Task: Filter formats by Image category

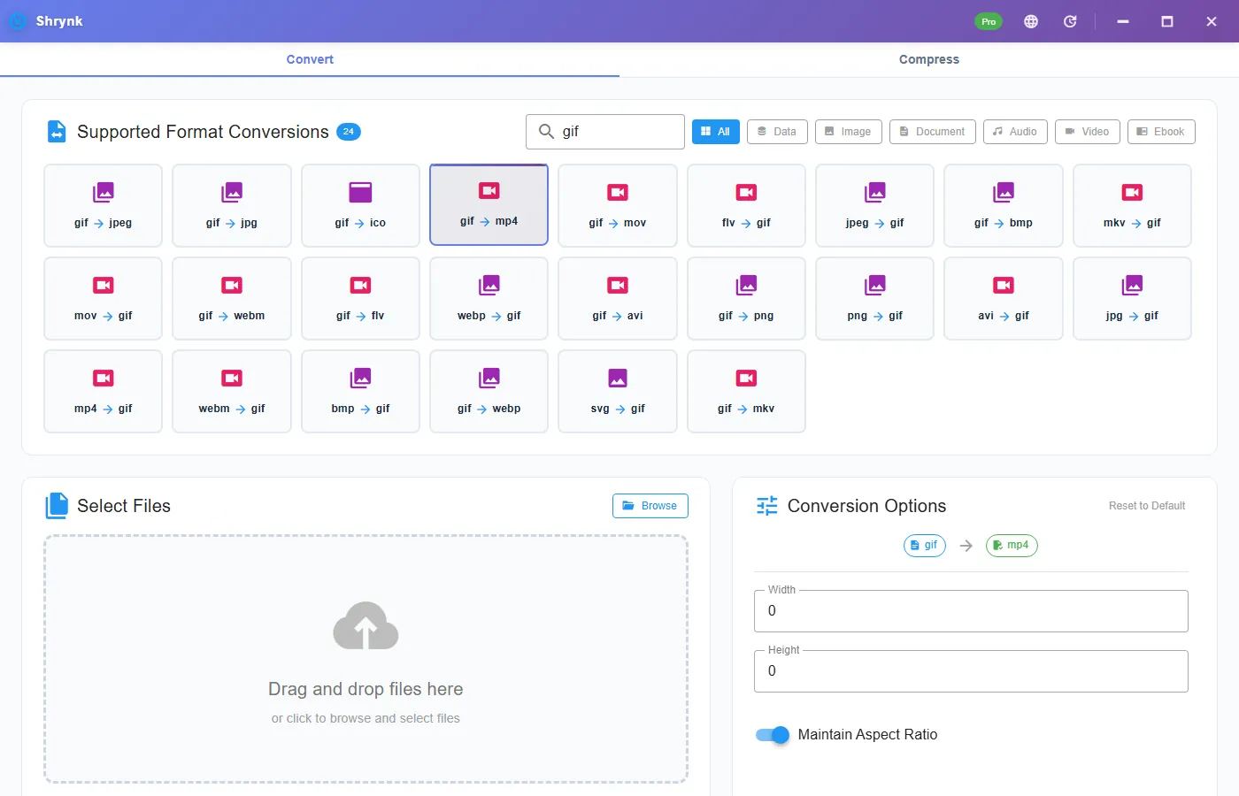Action: (849, 132)
